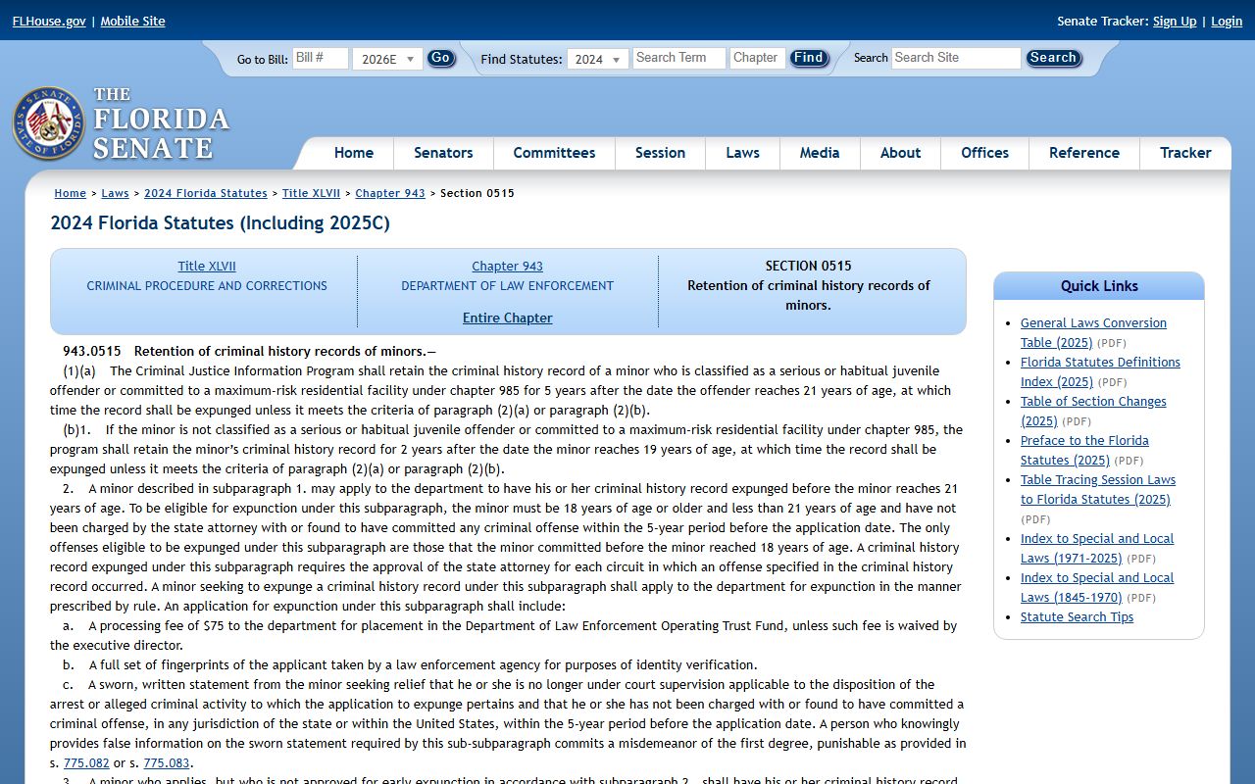Click the 2024 Florida Statutes breadcrumb
Screen dimensions: 1255x784
(x=206, y=193)
